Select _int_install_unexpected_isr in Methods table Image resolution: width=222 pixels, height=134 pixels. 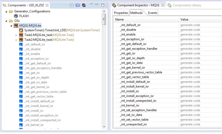pyautogui.click(x=138, y=101)
